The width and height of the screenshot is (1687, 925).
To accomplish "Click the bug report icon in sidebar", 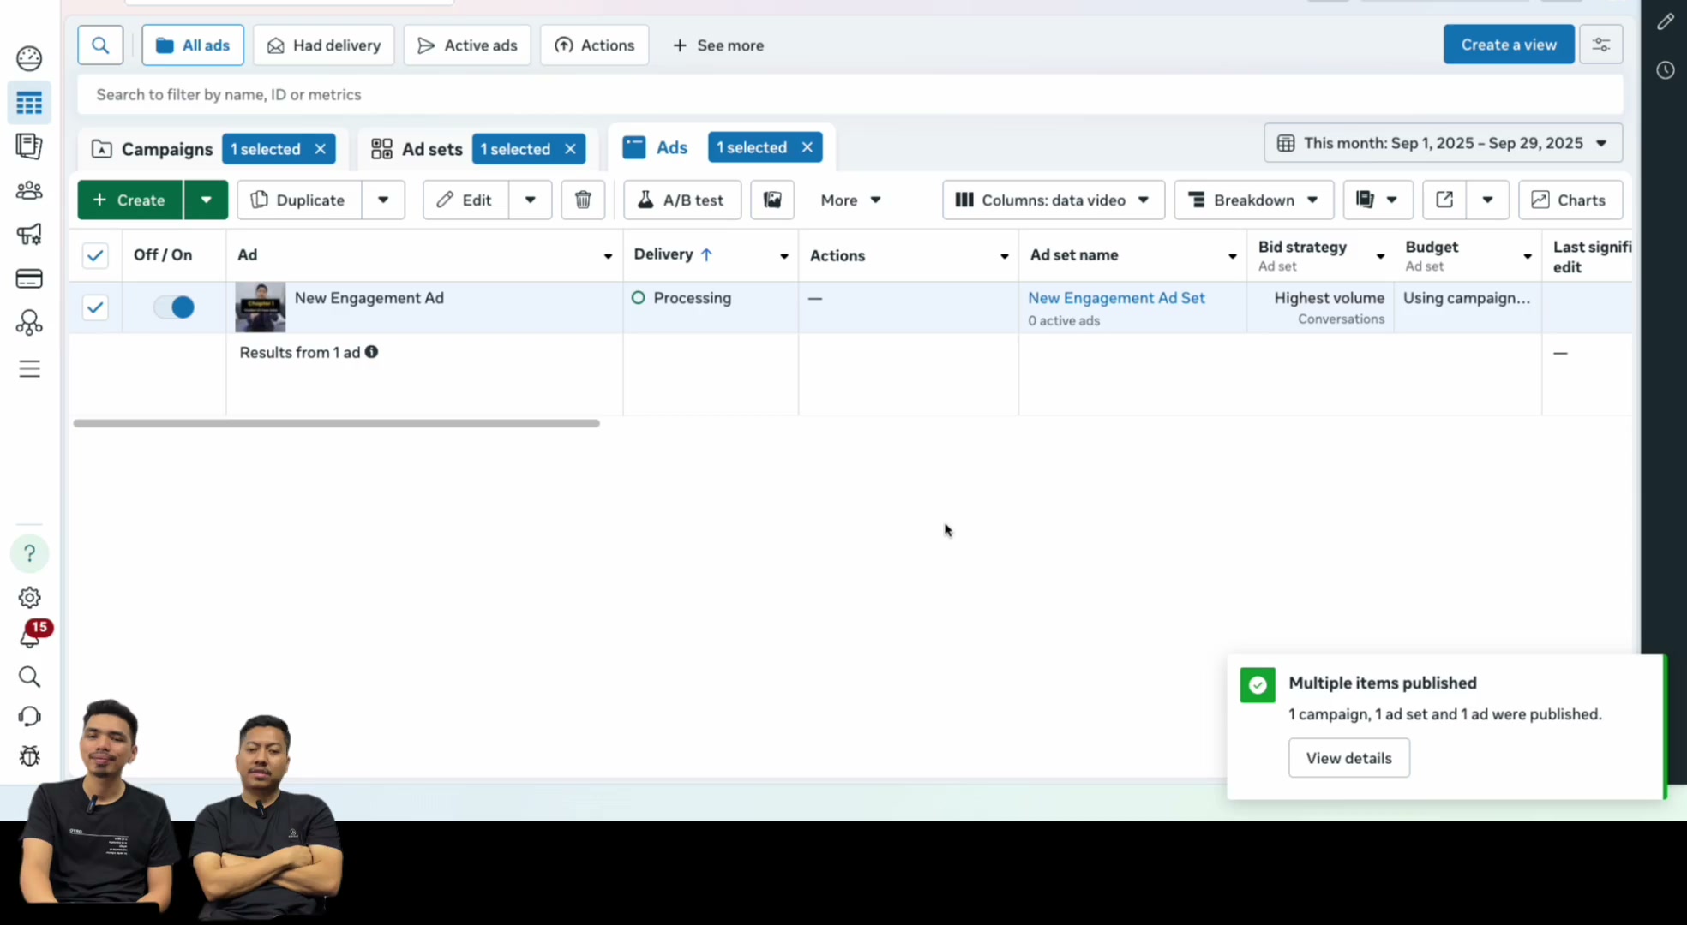I will click(29, 756).
